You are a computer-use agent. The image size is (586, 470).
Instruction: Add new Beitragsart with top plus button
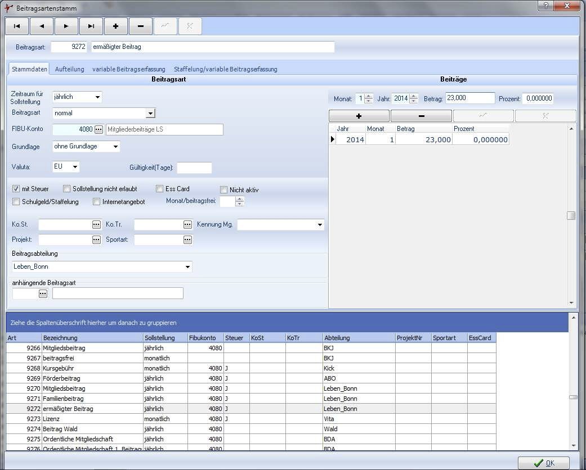click(x=116, y=26)
